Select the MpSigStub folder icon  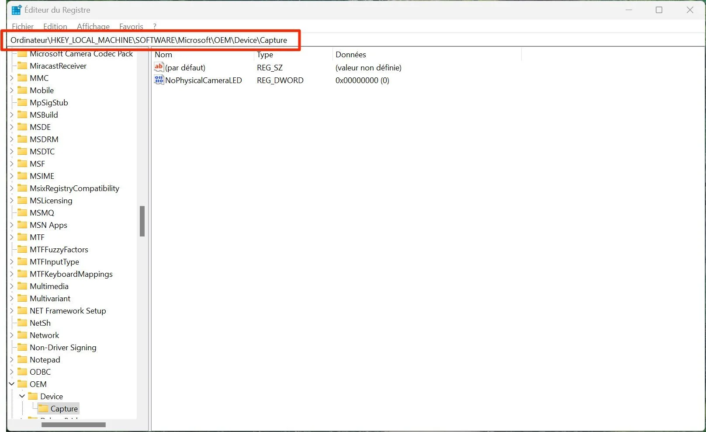click(22, 102)
